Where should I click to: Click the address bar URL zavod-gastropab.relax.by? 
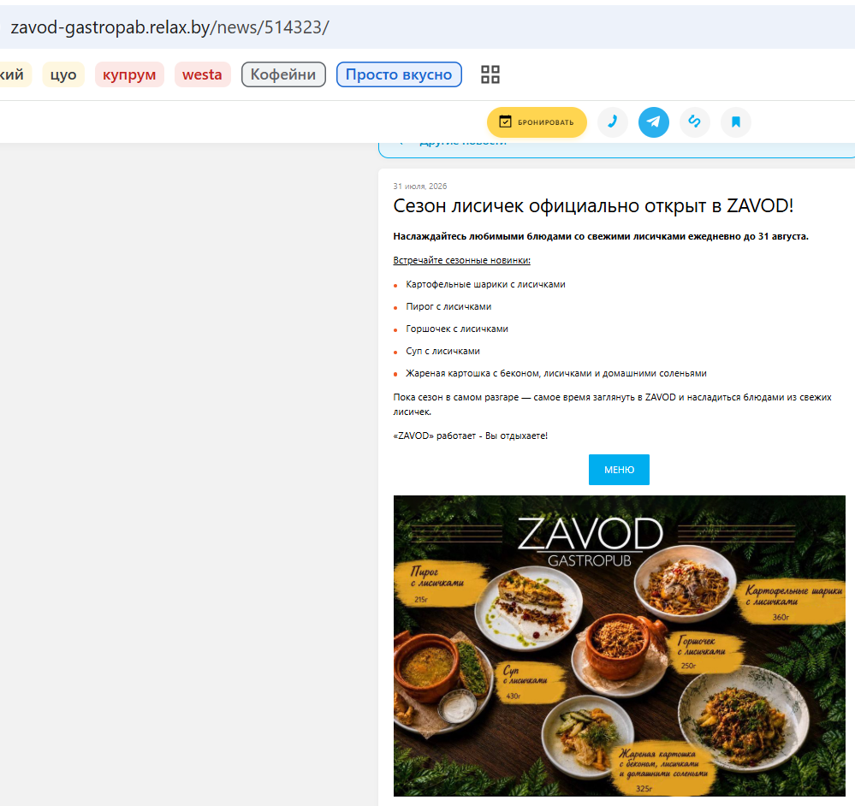tap(169, 27)
